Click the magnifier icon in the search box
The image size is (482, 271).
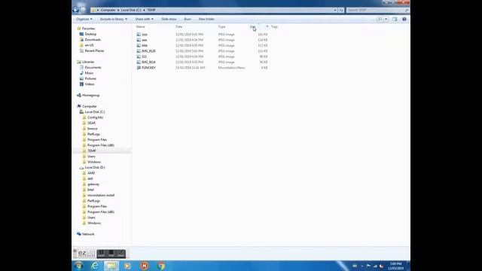pos(407,10)
